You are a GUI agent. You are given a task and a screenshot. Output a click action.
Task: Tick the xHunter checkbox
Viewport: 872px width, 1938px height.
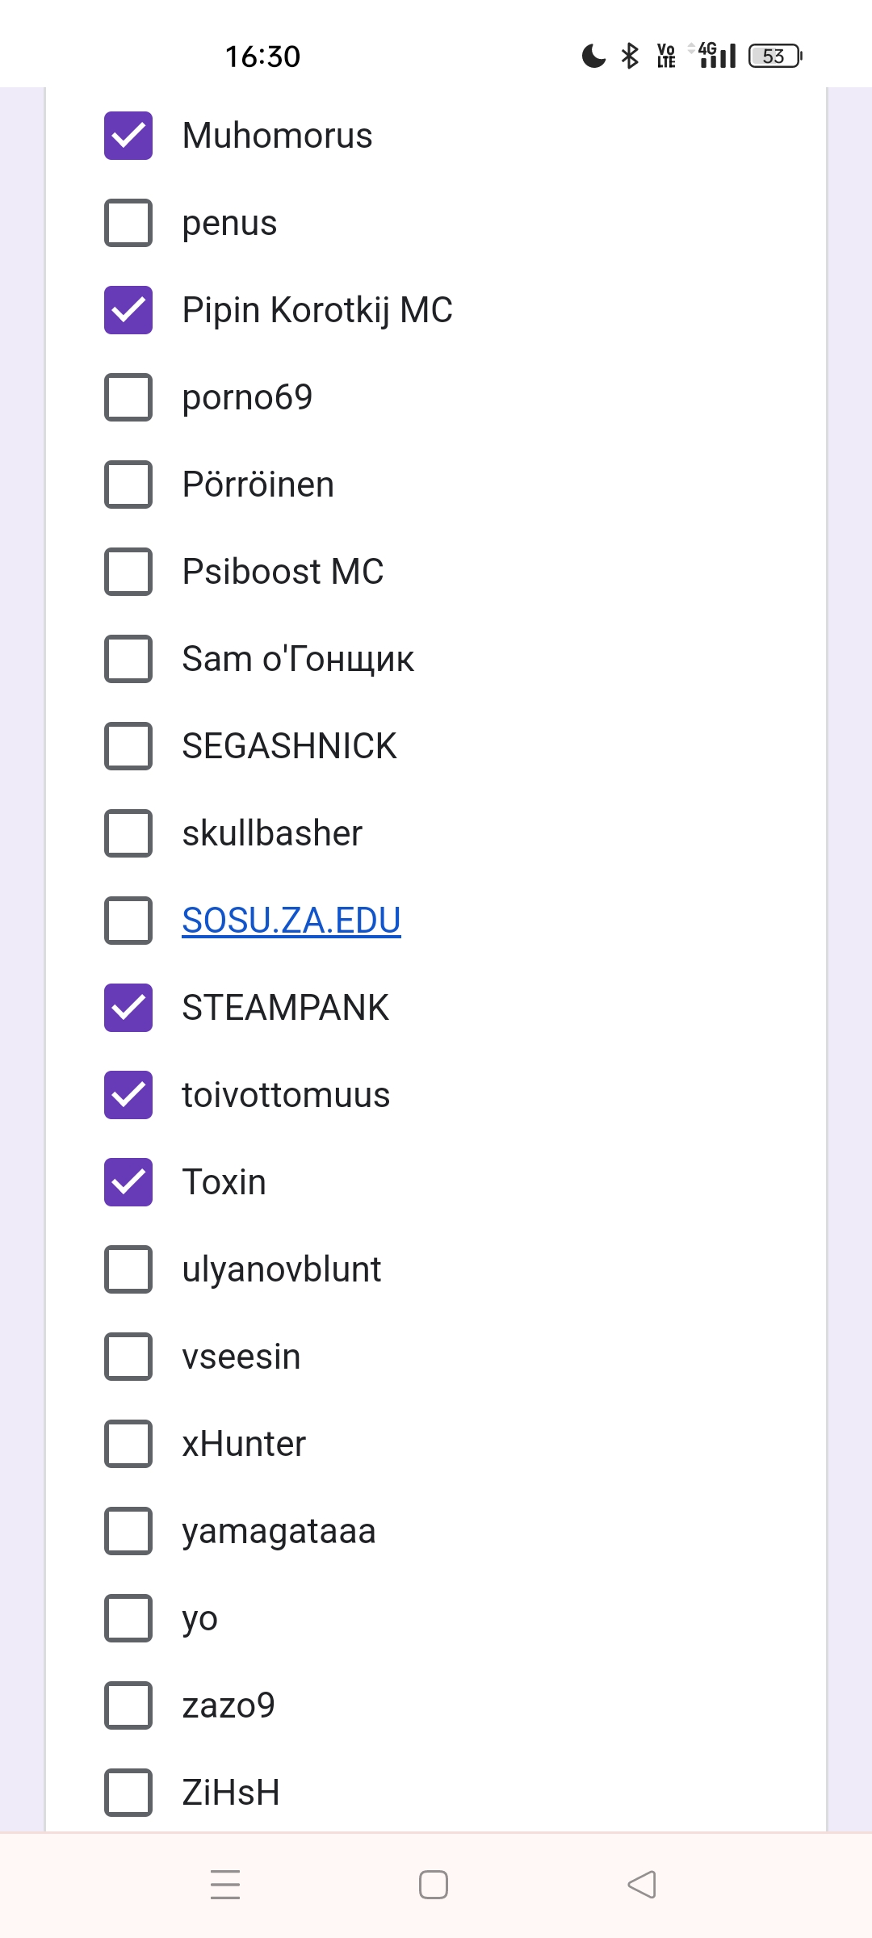(x=128, y=1444)
